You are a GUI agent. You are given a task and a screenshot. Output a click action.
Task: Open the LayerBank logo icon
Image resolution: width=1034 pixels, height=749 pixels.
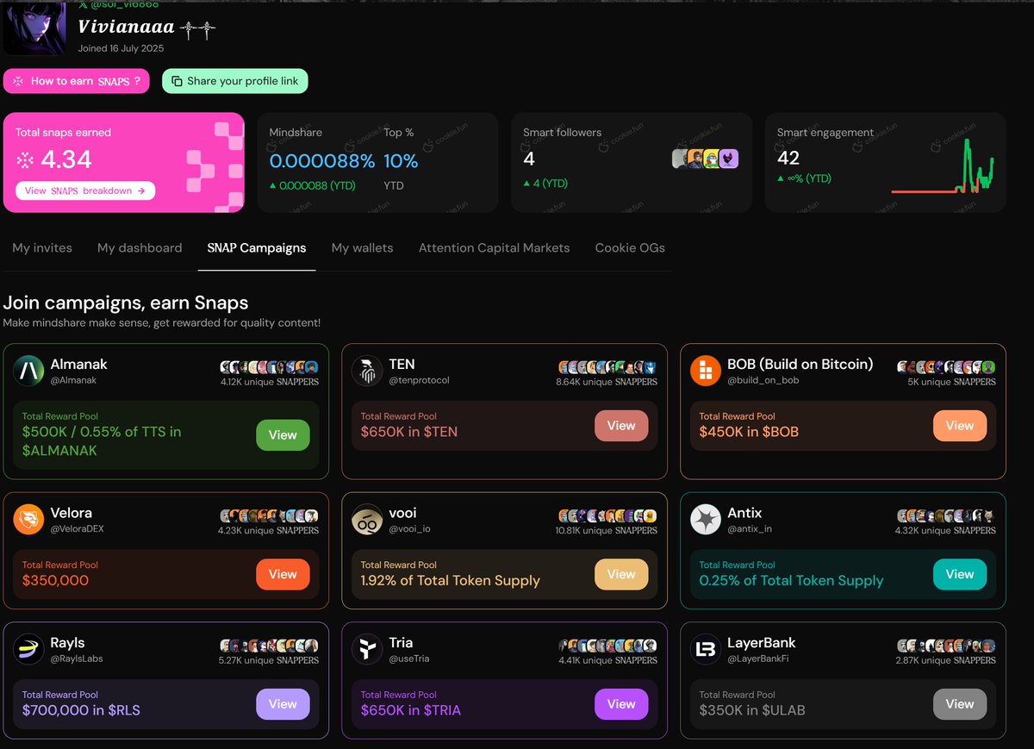tap(706, 650)
